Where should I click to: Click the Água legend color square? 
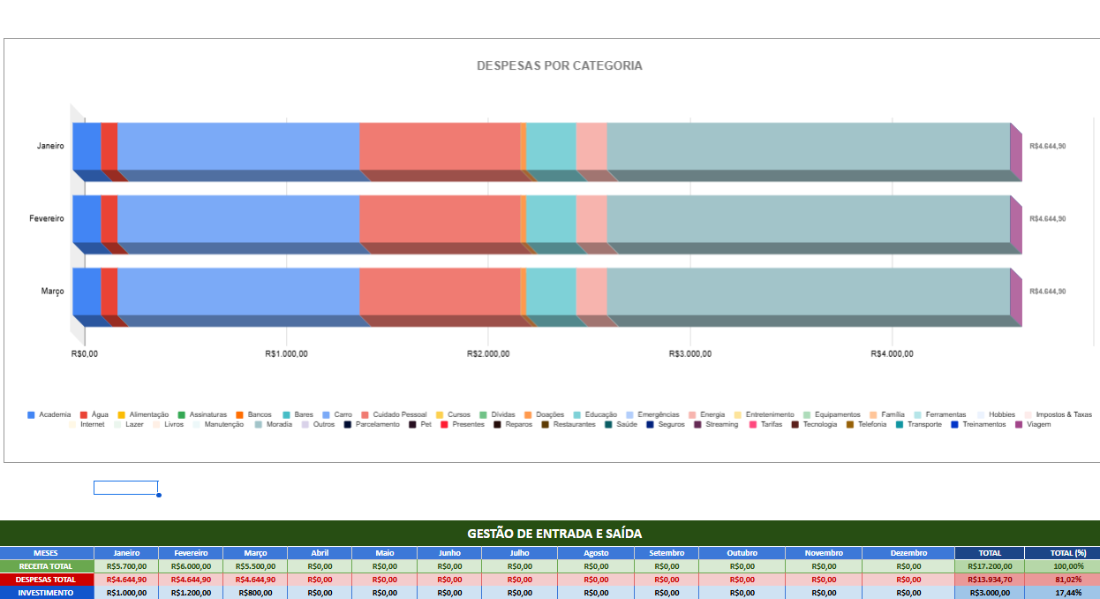[x=82, y=413]
